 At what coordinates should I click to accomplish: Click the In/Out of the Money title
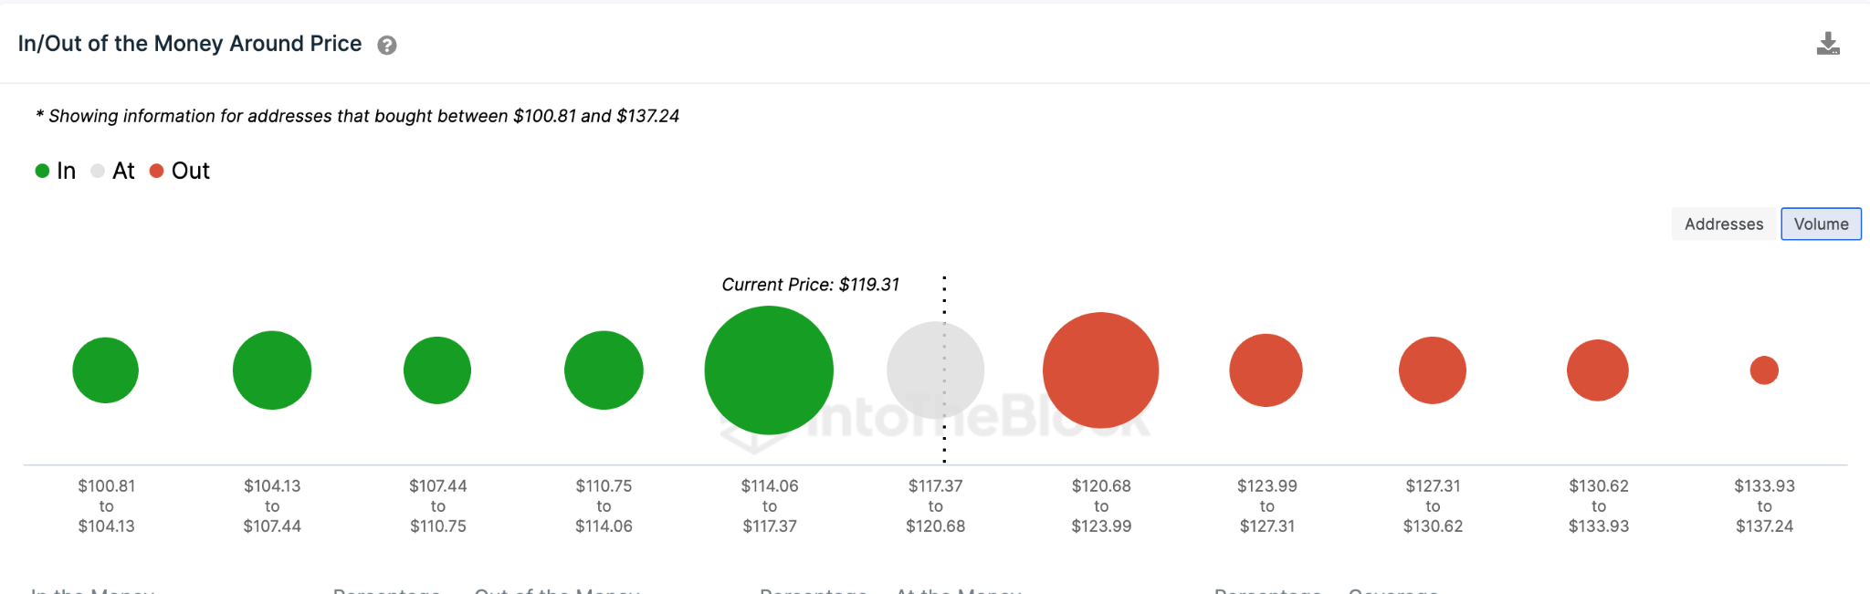pos(190,44)
